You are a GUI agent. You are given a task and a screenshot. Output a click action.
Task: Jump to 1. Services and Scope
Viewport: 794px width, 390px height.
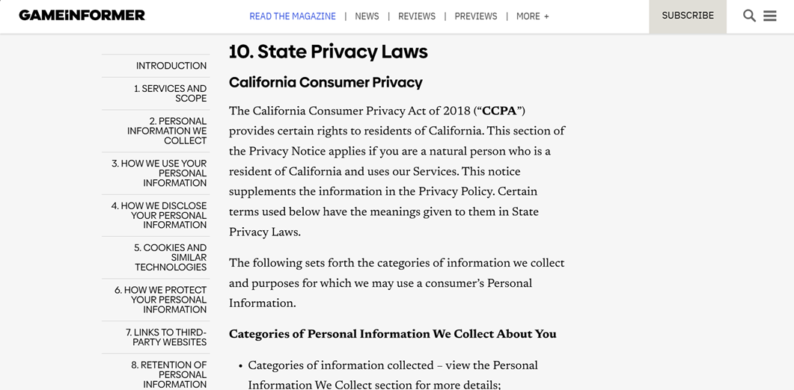tap(170, 93)
